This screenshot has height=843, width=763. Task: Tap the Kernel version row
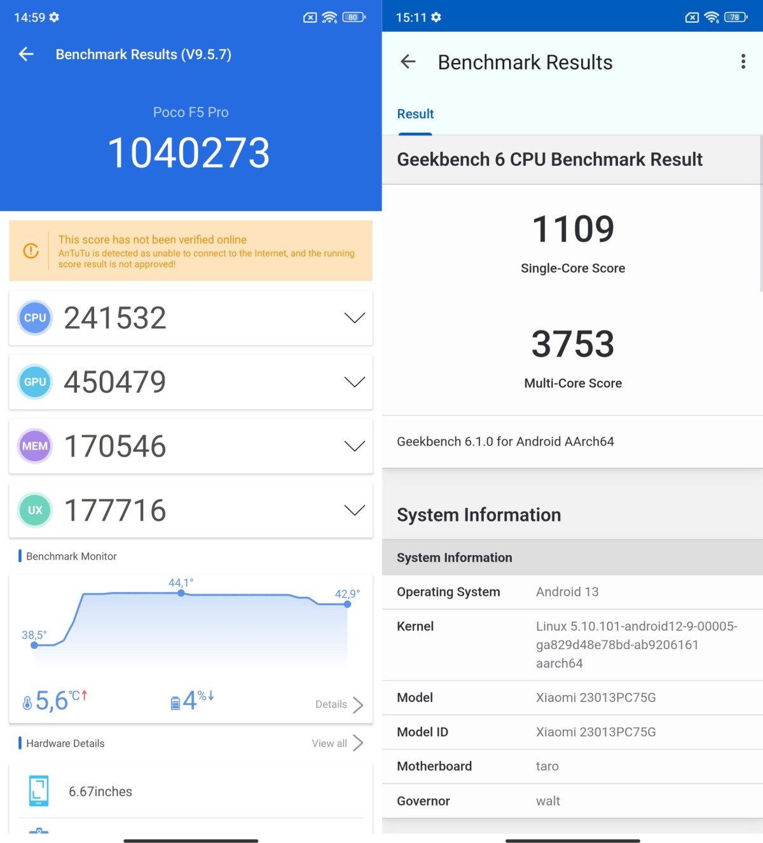tap(572, 645)
